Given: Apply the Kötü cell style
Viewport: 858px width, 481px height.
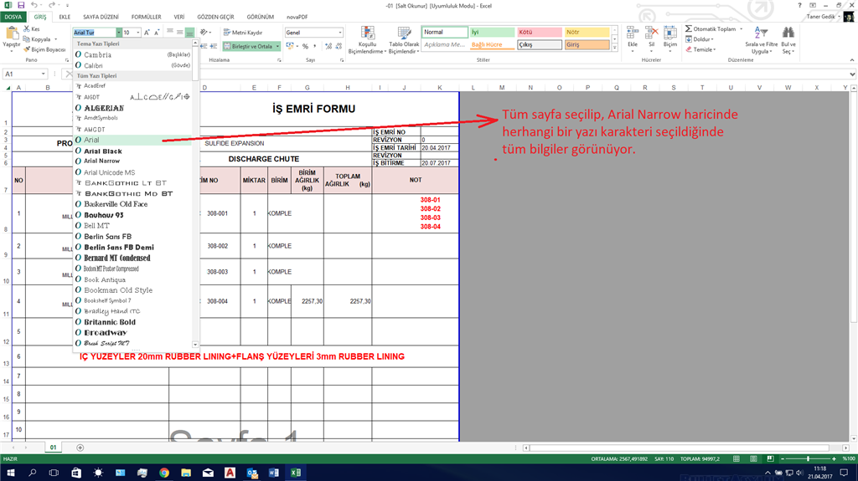Looking at the screenshot, I should (540, 33).
